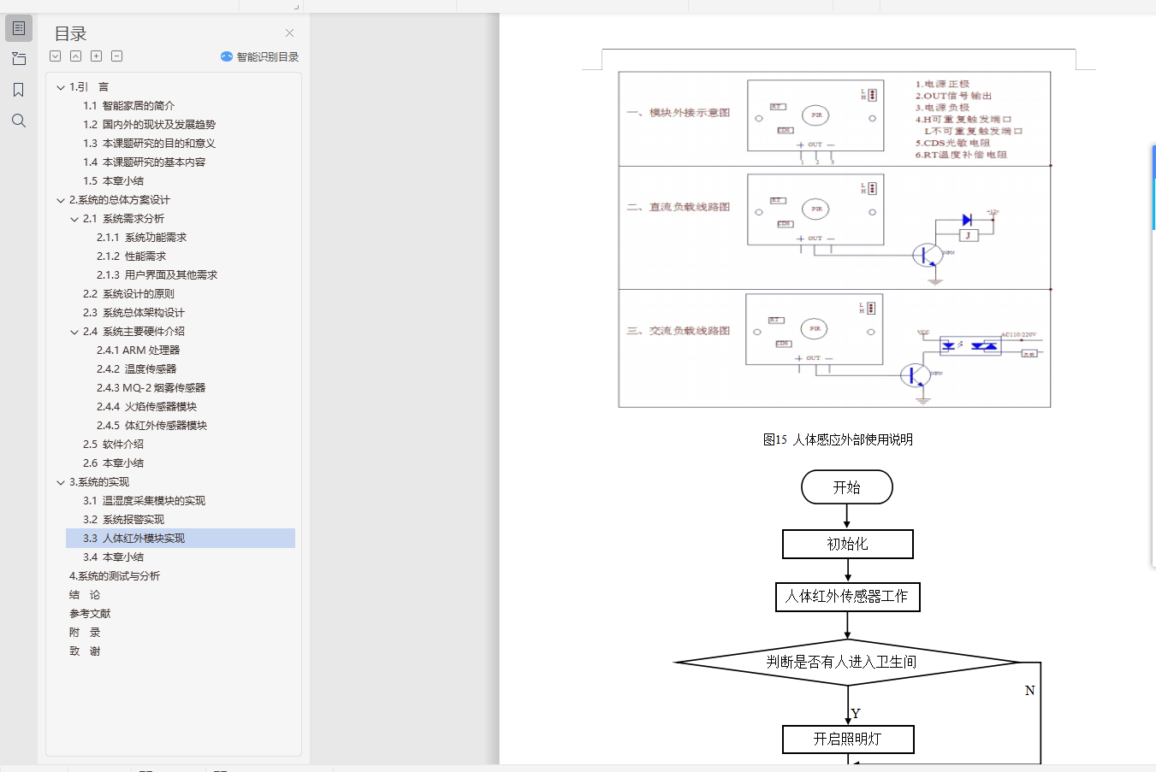This screenshot has width=1156, height=772.
Task: Go to 2.4.2 温度传感器
Action: 136,369
